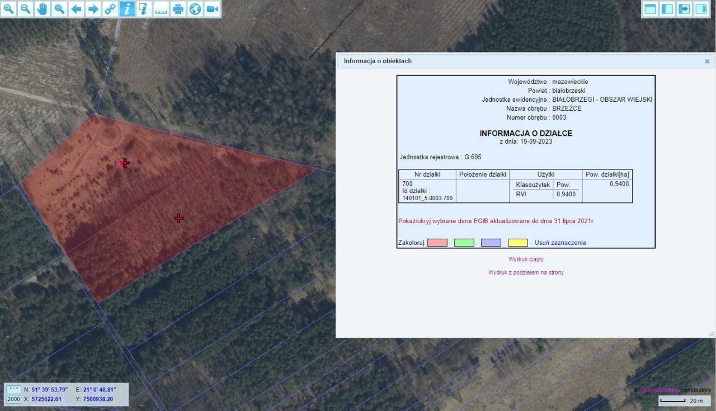
Task: Click the Usuń zaznaczenia link
Action: [x=560, y=243]
